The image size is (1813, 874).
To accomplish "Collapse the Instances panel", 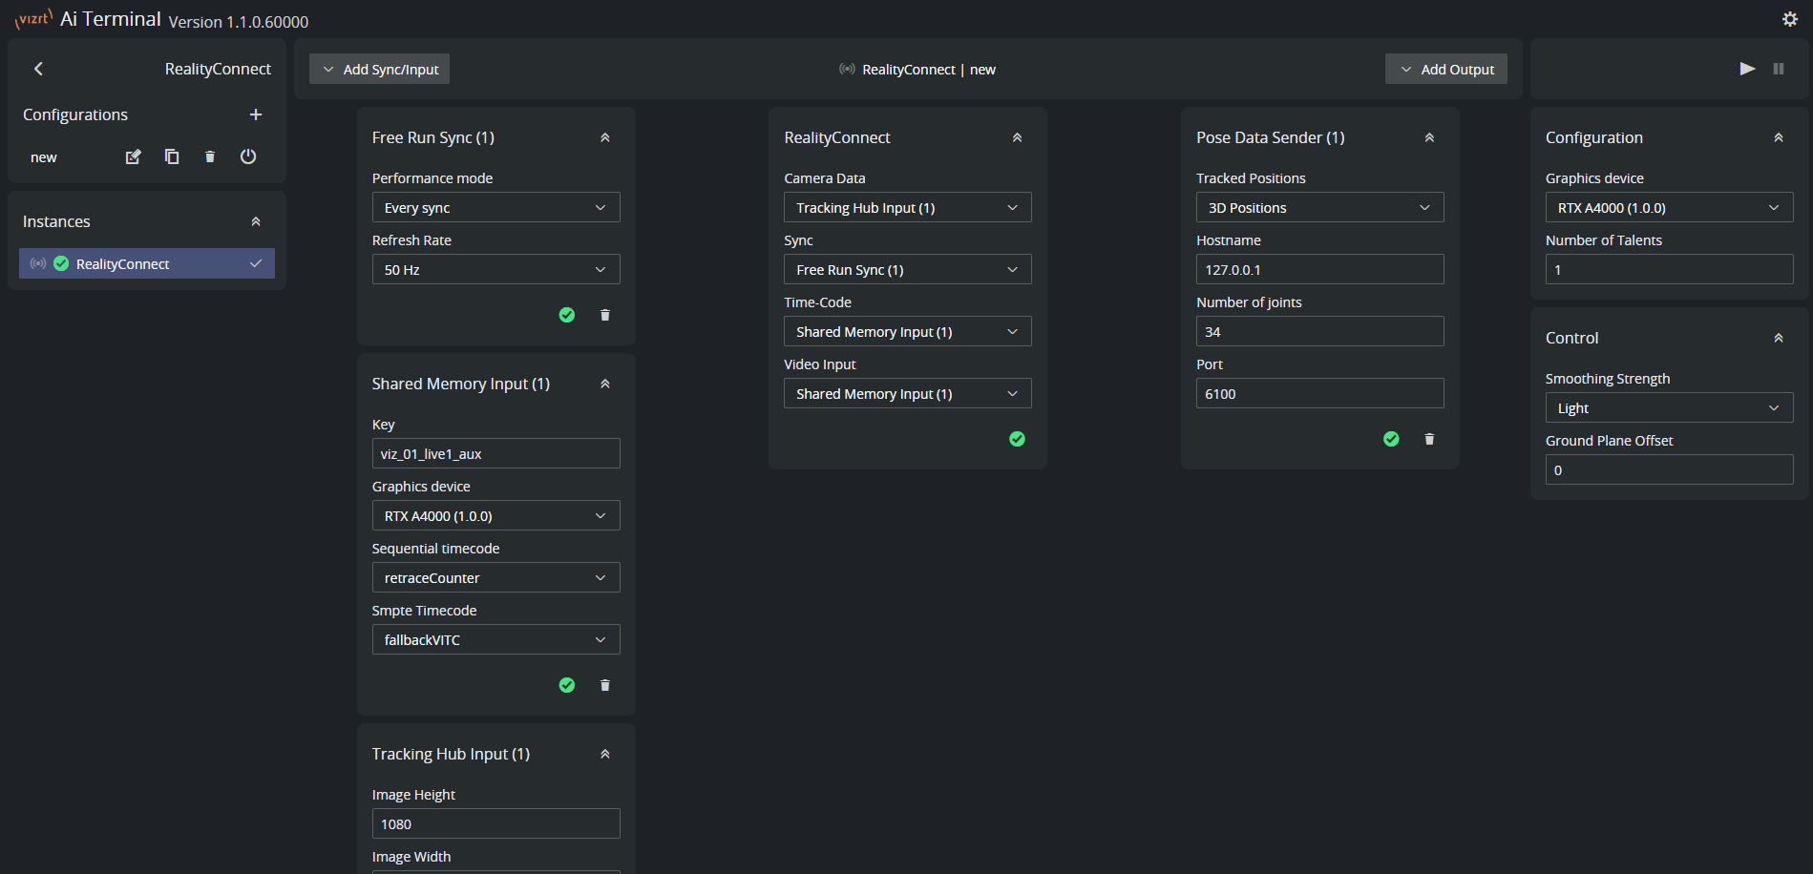I will tap(255, 221).
